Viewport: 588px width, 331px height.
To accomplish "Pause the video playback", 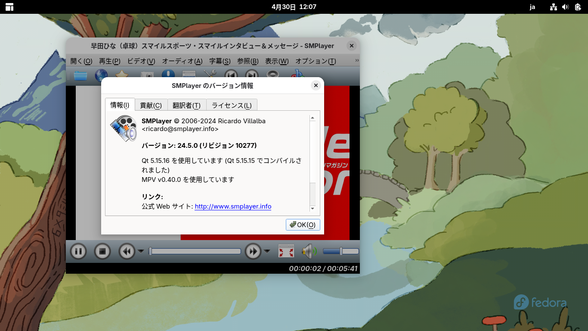I will pyautogui.click(x=78, y=251).
